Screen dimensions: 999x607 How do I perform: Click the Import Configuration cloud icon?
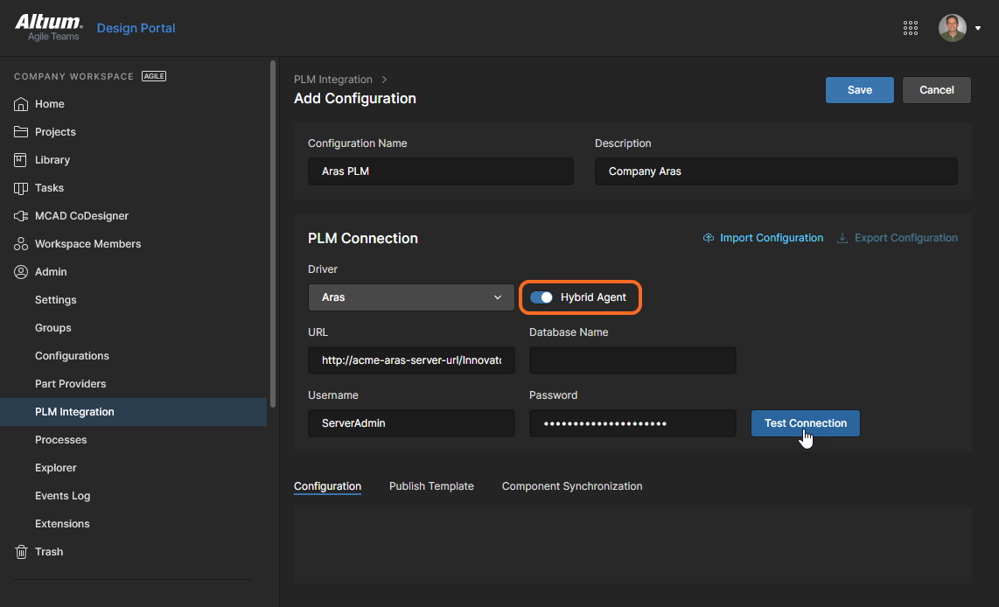click(709, 238)
